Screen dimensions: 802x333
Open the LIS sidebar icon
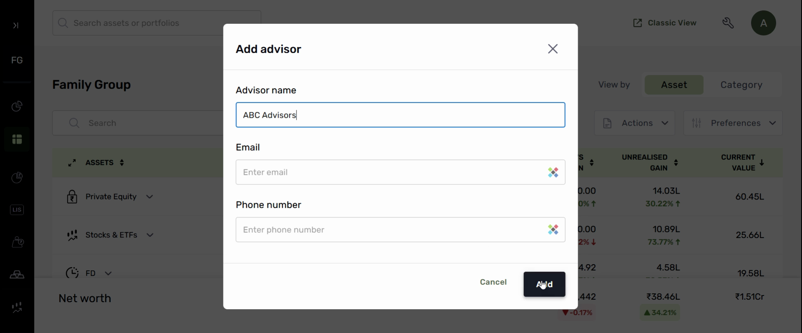(x=17, y=210)
